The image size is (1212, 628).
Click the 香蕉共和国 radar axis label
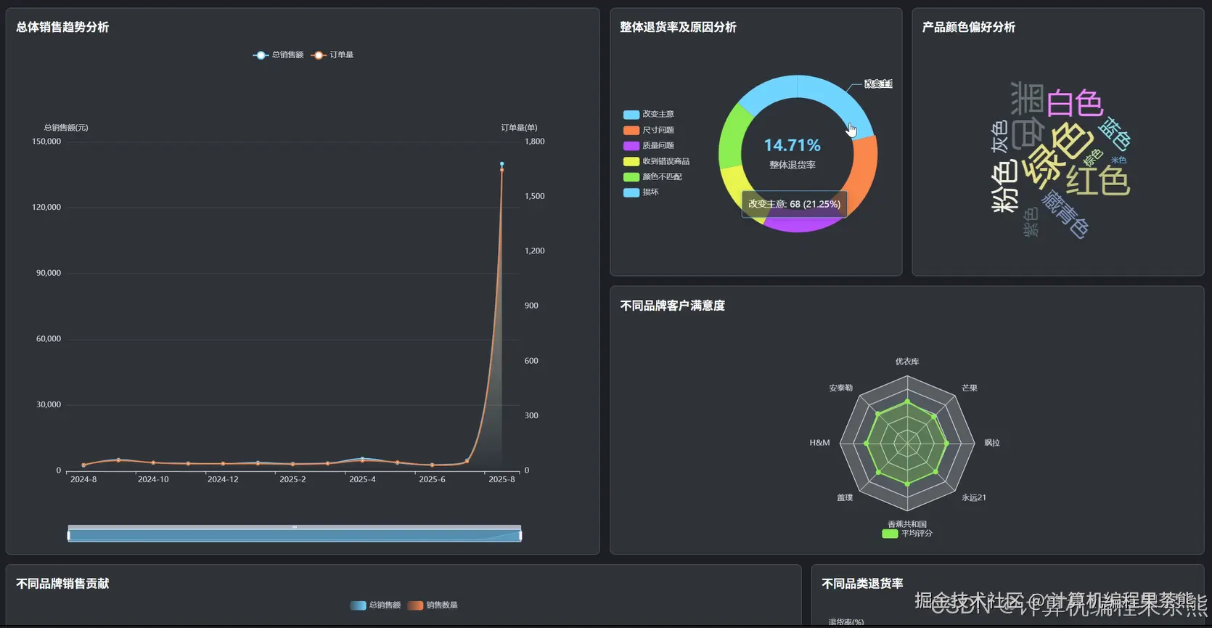pos(907,524)
